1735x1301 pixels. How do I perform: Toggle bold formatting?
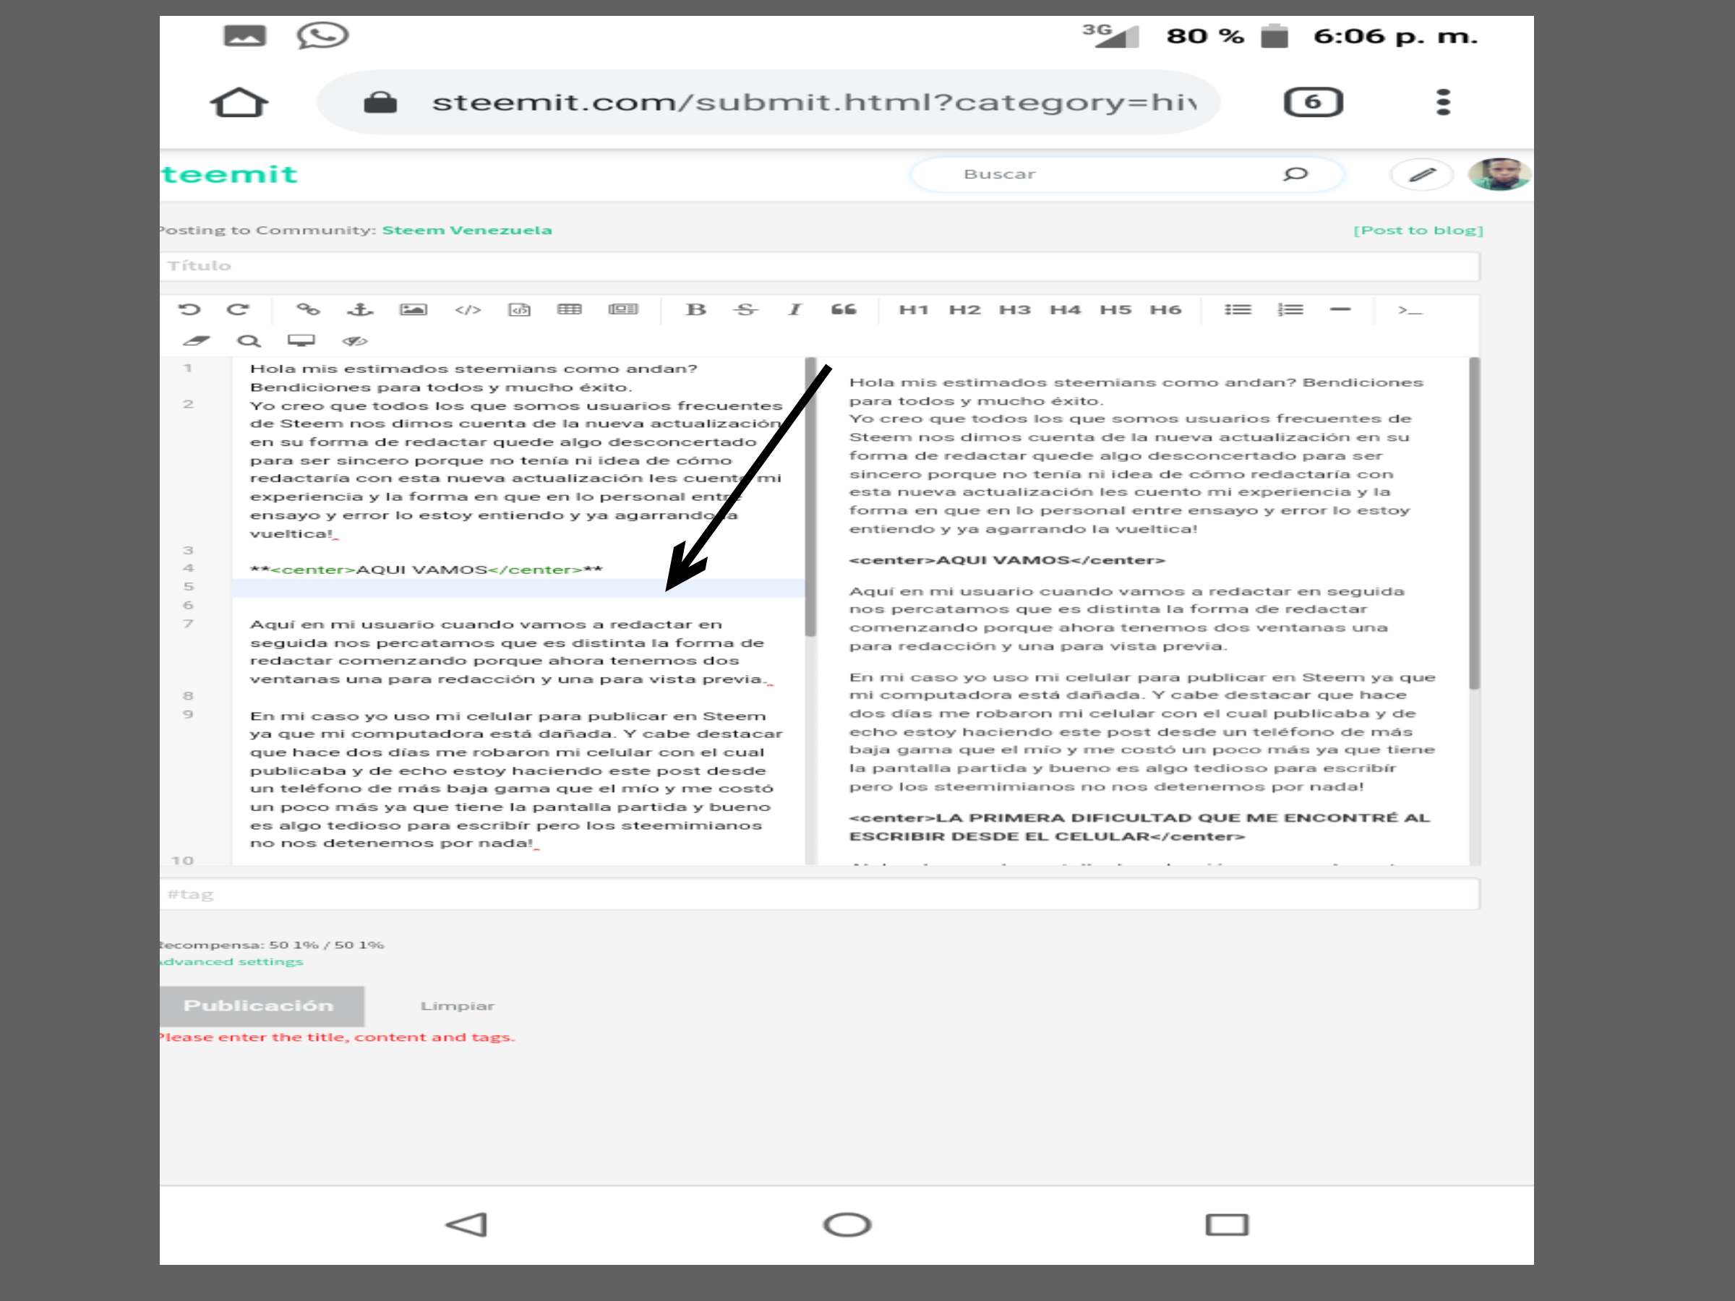[695, 310]
